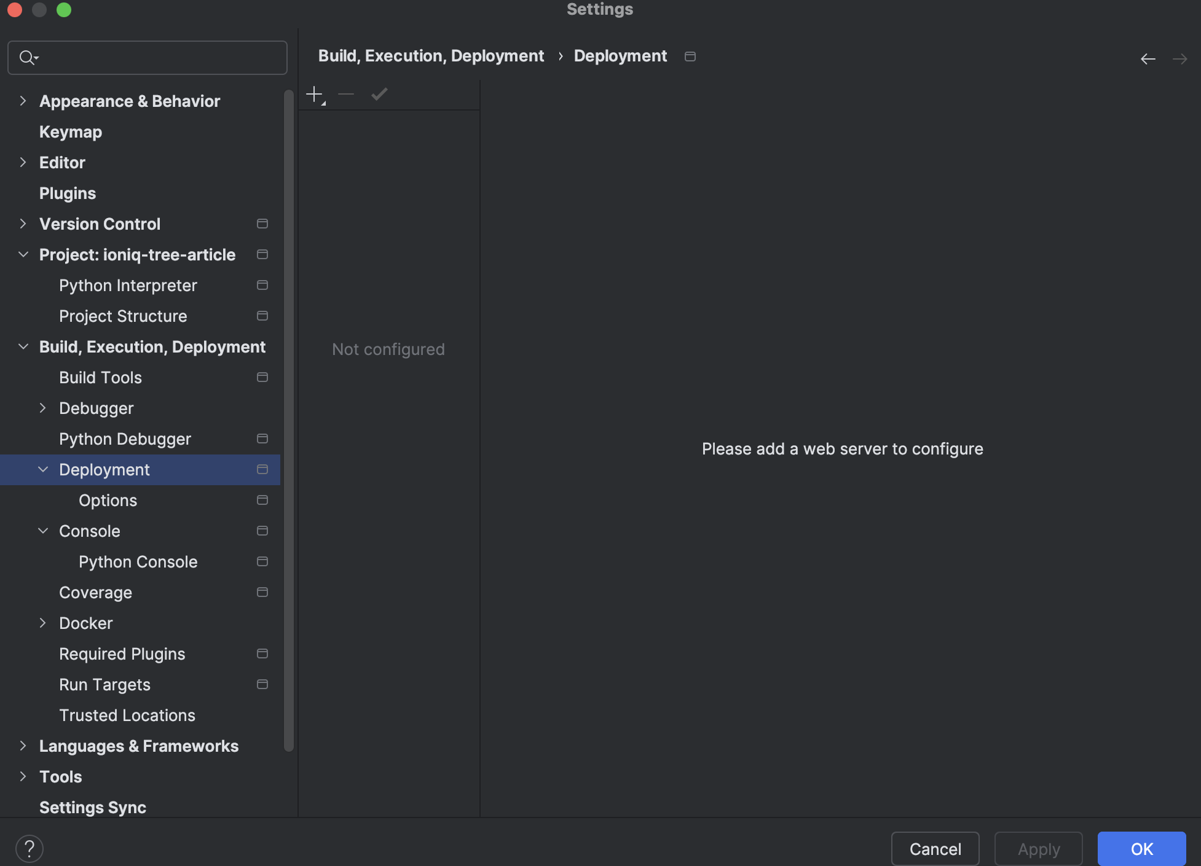Screen dimensions: 1201x866
Task: Click the checkmark use-as-default icon
Action: 379,94
